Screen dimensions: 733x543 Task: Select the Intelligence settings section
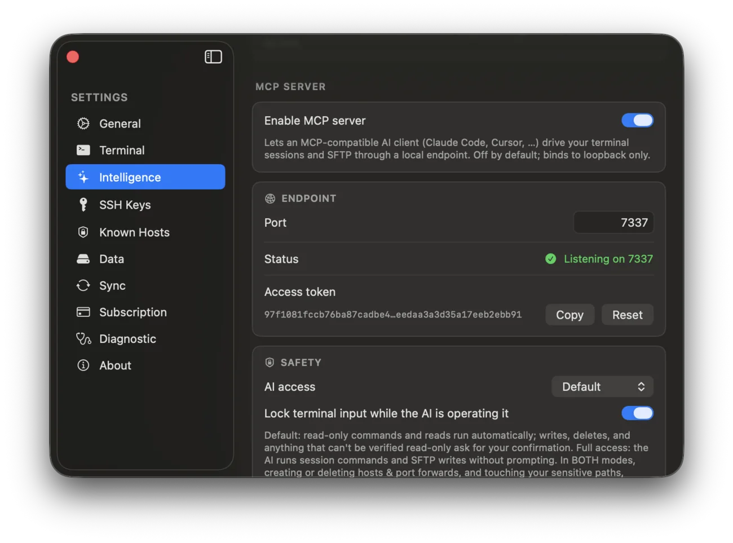point(145,177)
